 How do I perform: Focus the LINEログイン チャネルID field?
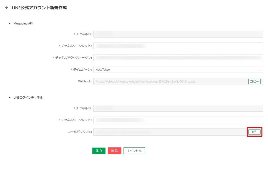coord(178,108)
